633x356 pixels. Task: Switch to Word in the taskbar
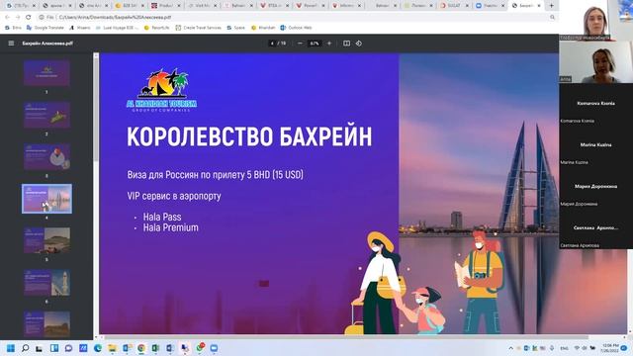pyautogui.click(x=170, y=348)
